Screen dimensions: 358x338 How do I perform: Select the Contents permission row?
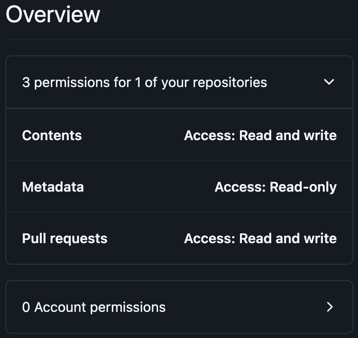179,135
